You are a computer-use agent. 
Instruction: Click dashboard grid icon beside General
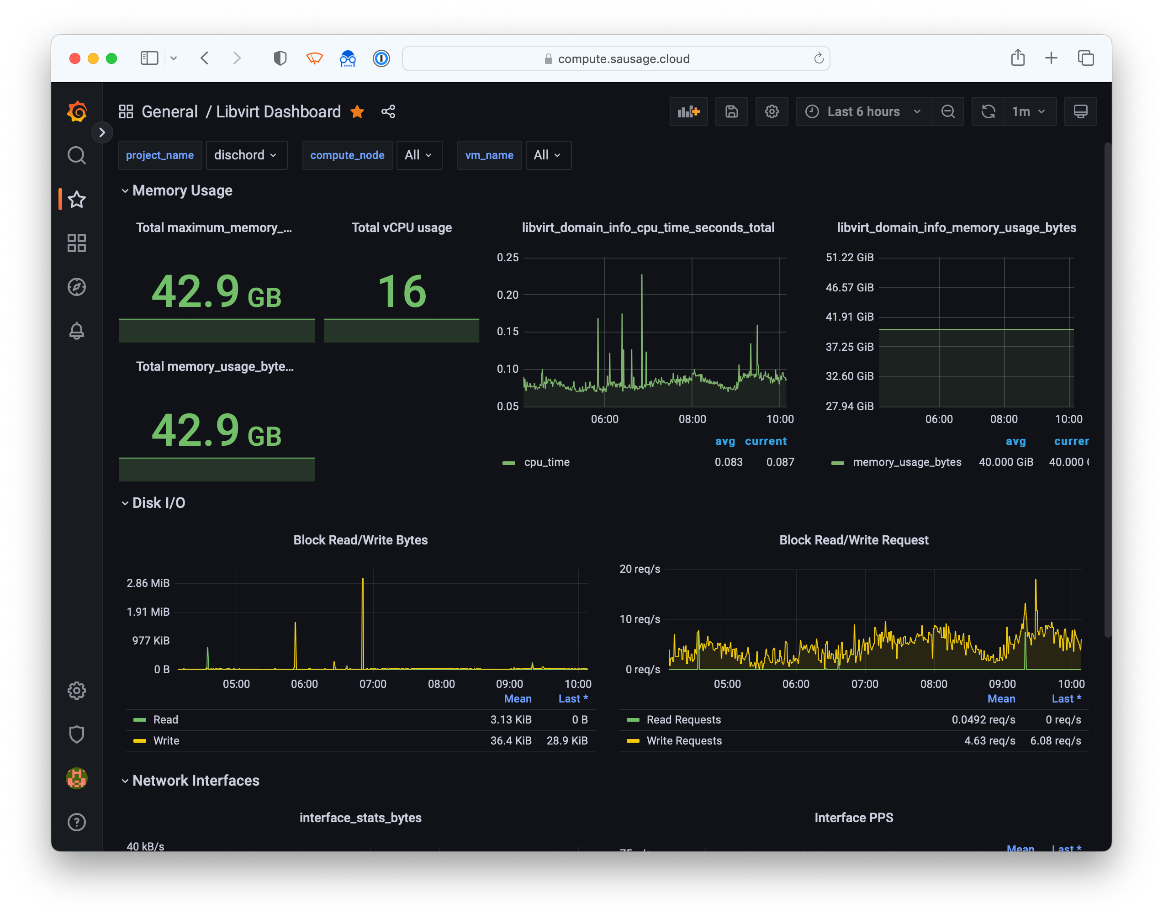coord(126,111)
